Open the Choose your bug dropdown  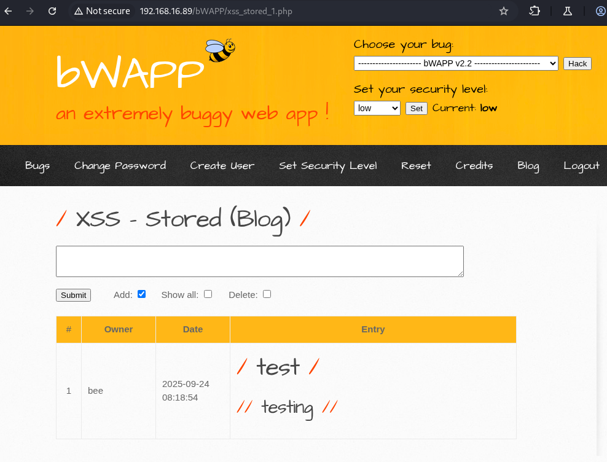click(456, 63)
